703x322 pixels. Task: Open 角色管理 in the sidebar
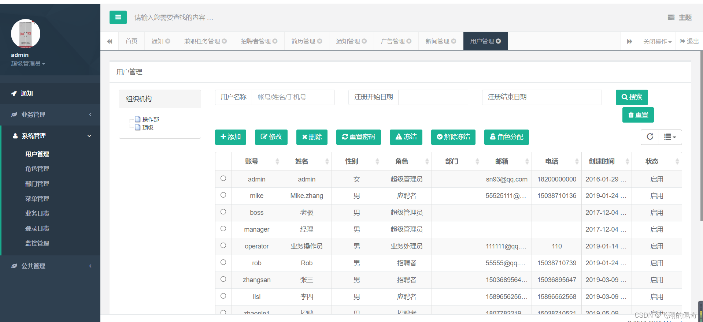[37, 169]
